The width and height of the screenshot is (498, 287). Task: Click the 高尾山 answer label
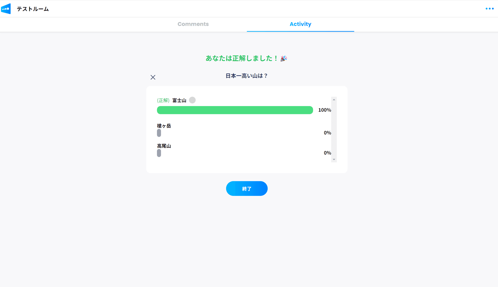coord(164,146)
